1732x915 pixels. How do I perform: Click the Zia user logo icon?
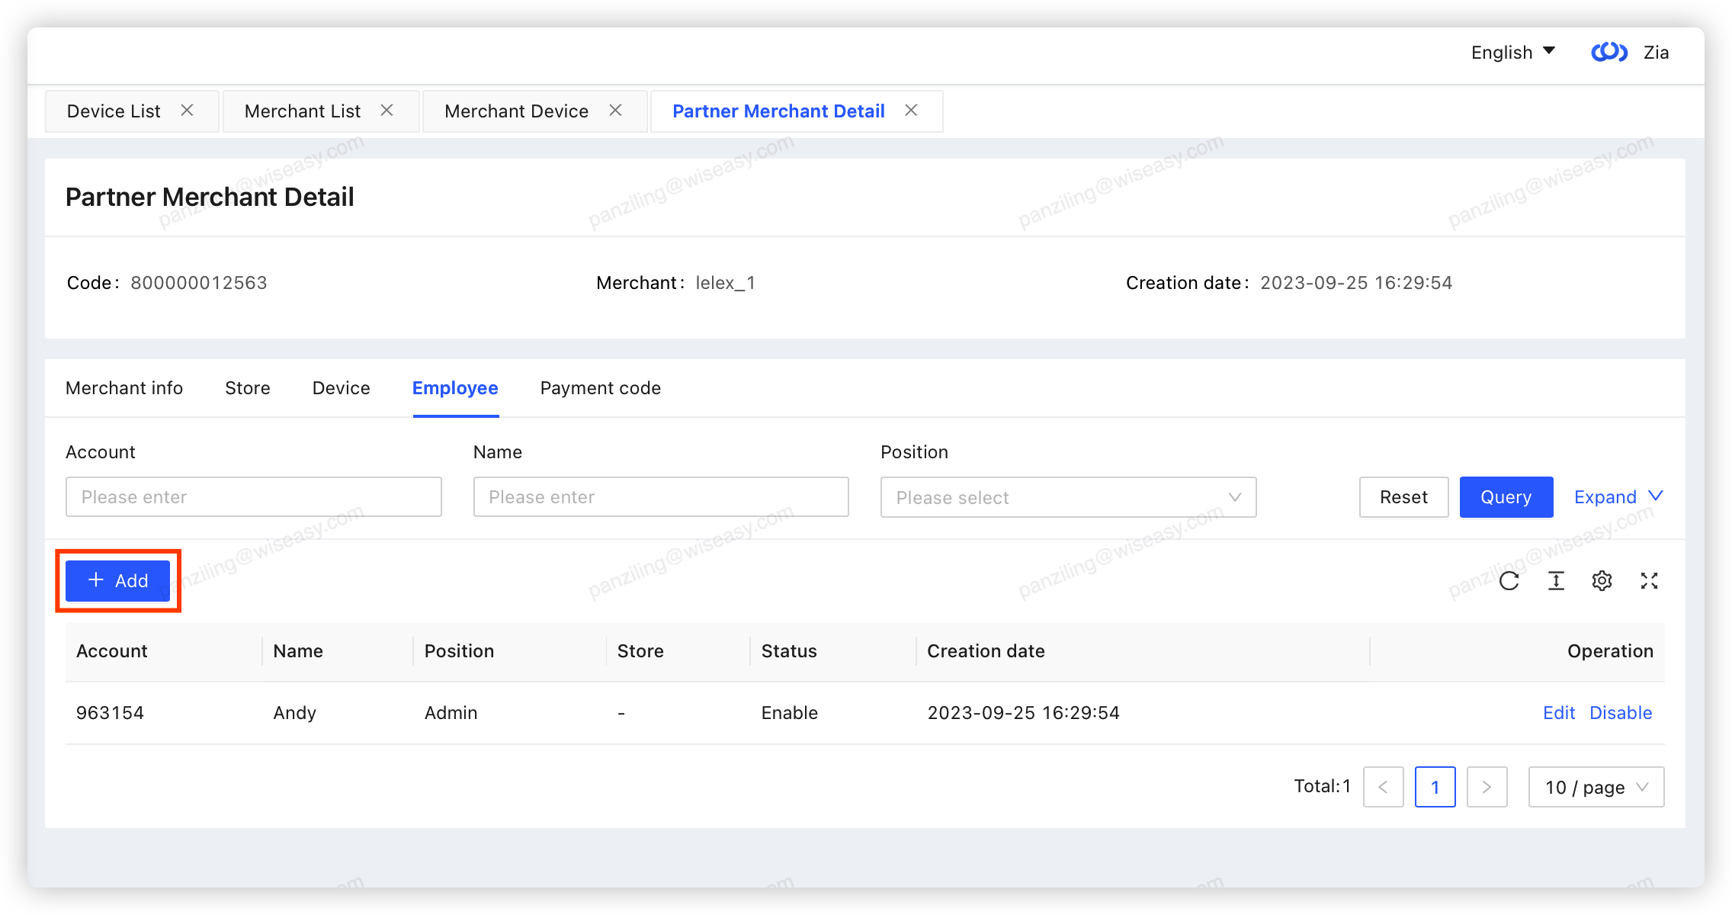coord(1609,52)
